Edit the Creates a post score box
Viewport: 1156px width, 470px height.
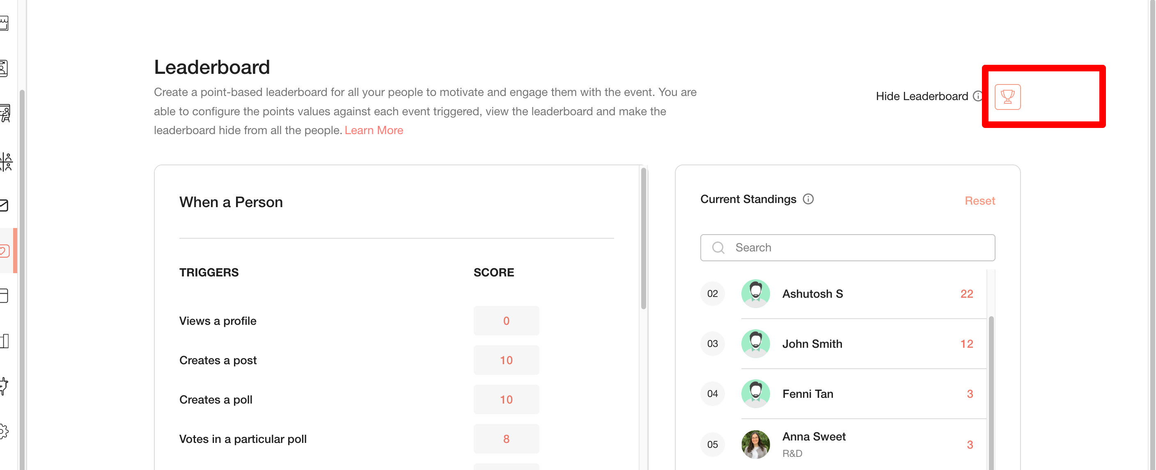point(506,360)
